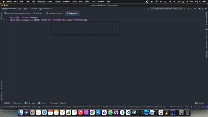The height and width of the screenshot is (117, 208).
Task: Open Google Chrome from the Dock
Action: (92, 113)
